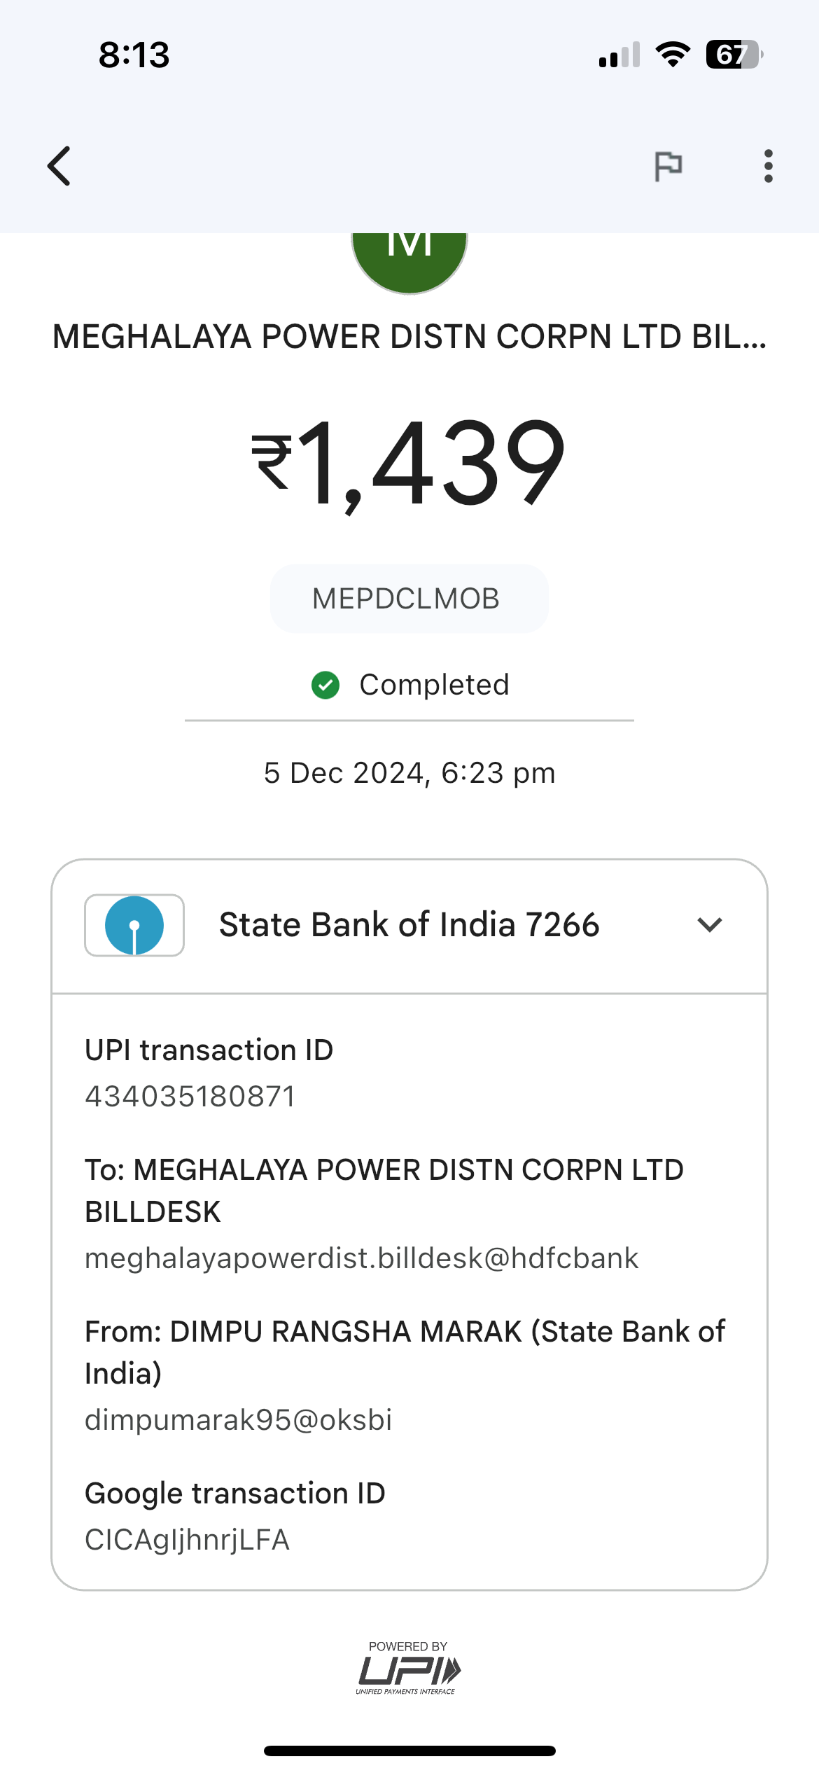Tap the report flag icon

click(668, 166)
